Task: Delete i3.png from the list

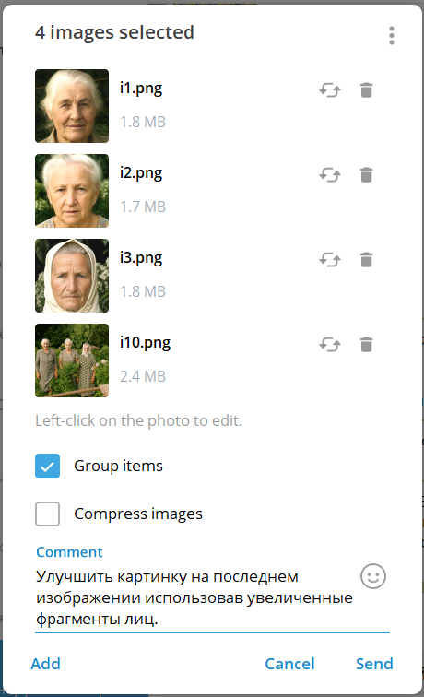Action: 366,260
